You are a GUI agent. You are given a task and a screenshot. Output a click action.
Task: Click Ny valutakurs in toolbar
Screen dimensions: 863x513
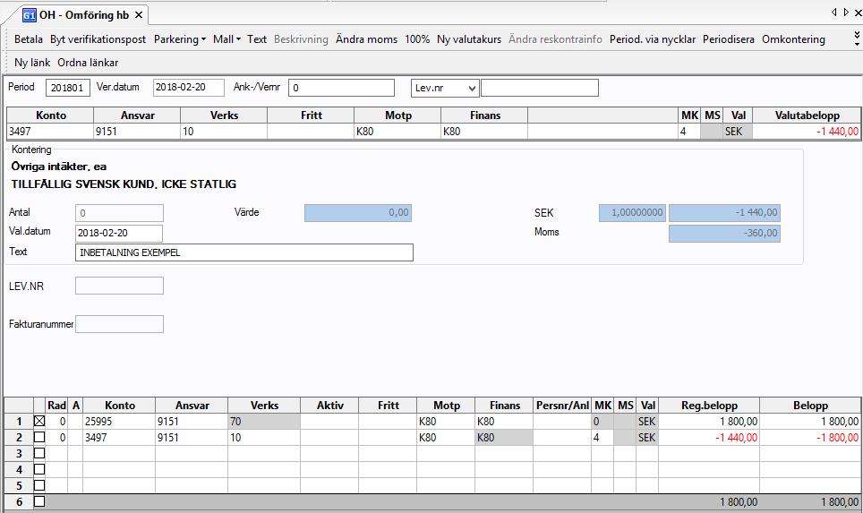(x=469, y=39)
